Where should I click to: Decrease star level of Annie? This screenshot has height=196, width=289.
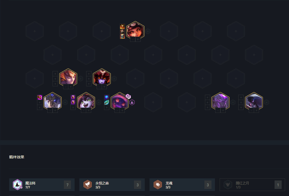(133, 39)
